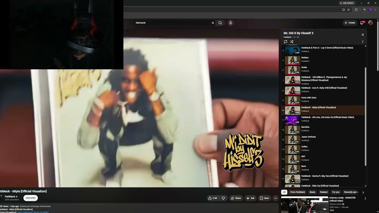This screenshot has height=213, width=379.
Task: Click the Ask Gemini button
Action: tap(346, 3)
